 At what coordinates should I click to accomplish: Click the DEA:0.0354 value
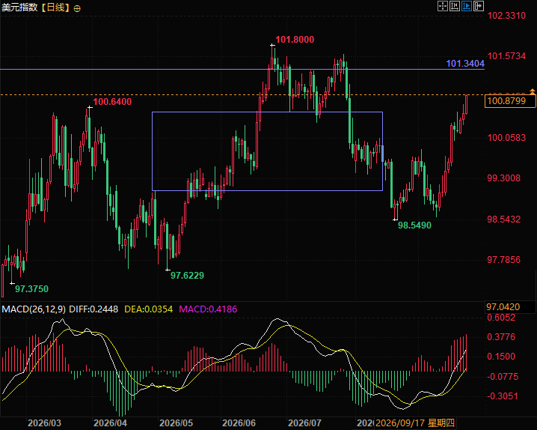(x=148, y=309)
